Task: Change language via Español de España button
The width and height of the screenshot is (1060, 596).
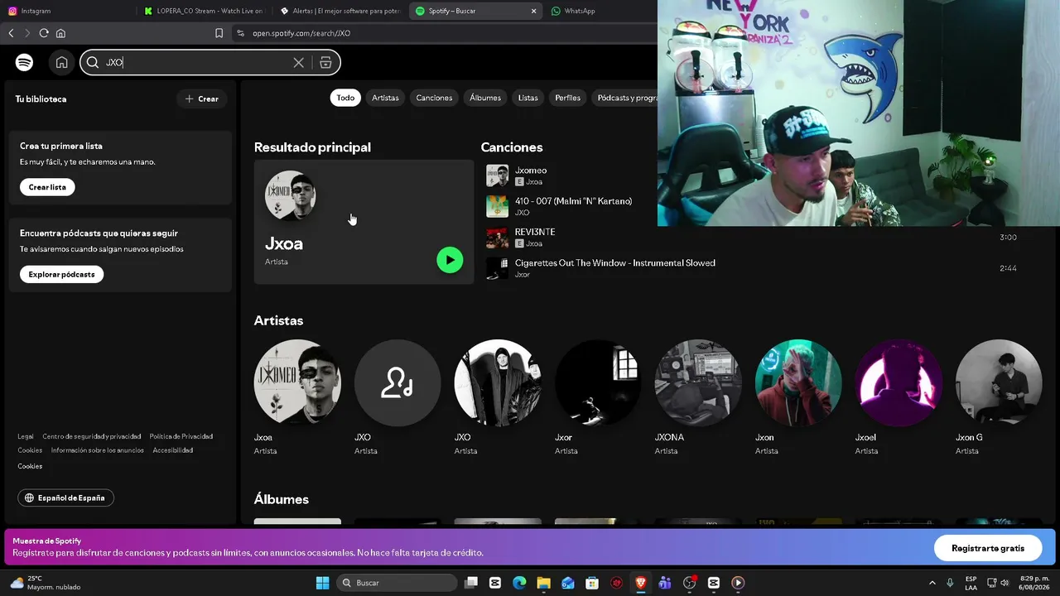Action: (x=65, y=498)
